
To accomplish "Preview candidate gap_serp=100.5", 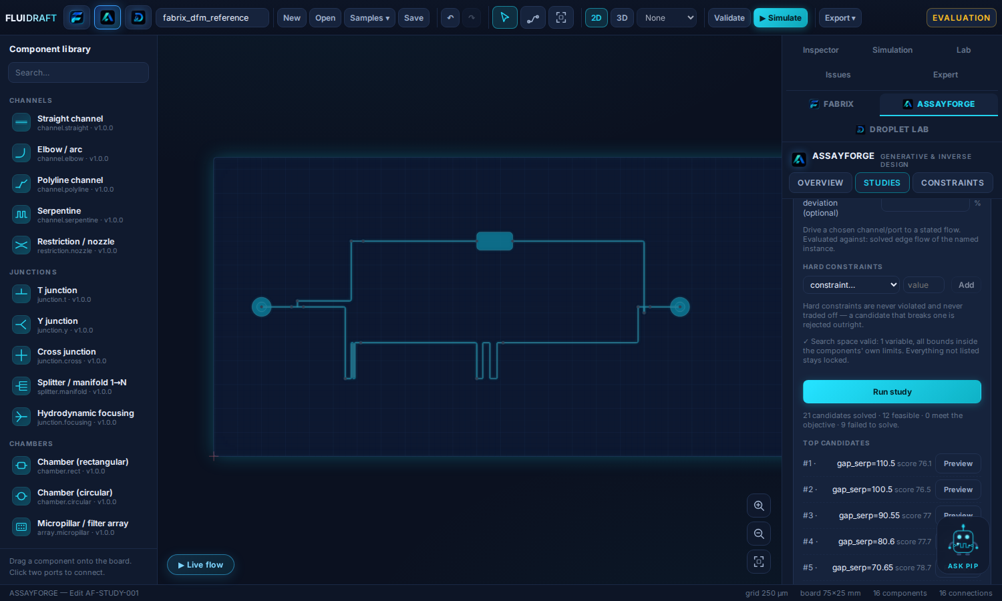I will (958, 489).
